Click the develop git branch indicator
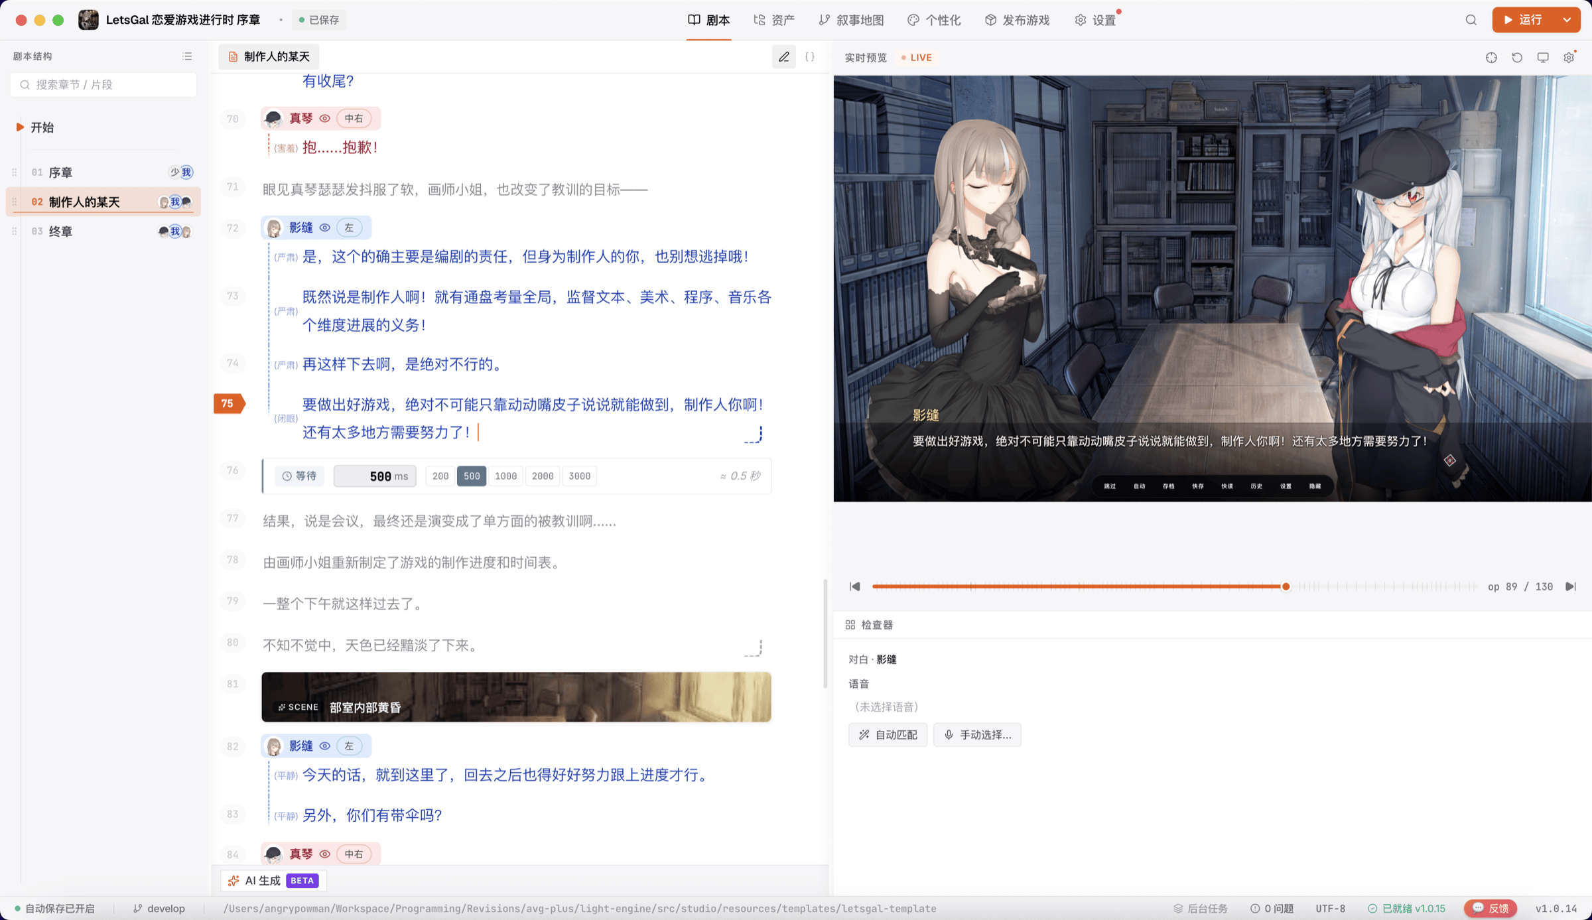 pos(159,909)
